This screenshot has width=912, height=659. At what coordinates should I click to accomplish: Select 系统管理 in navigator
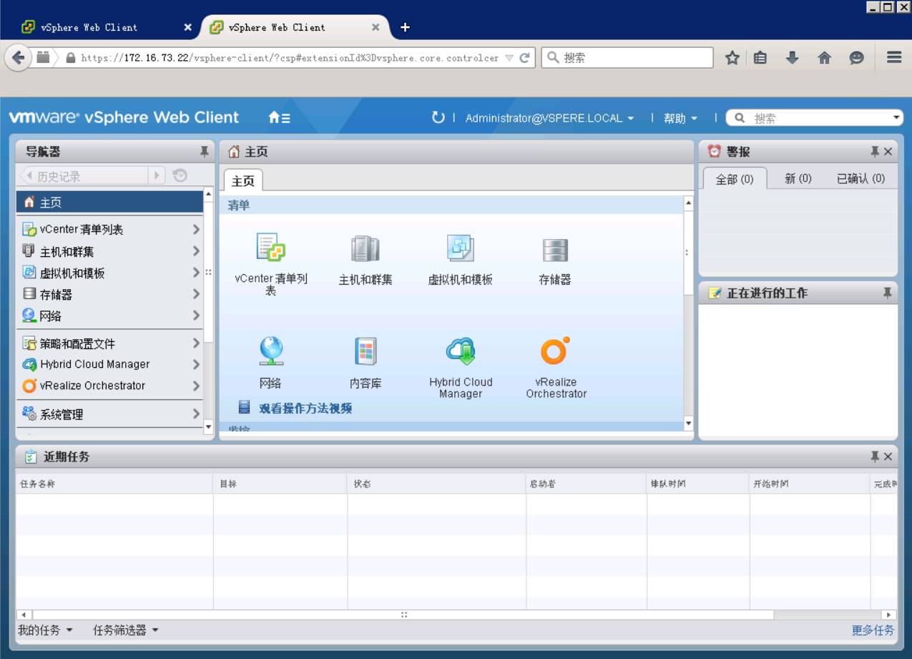109,414
